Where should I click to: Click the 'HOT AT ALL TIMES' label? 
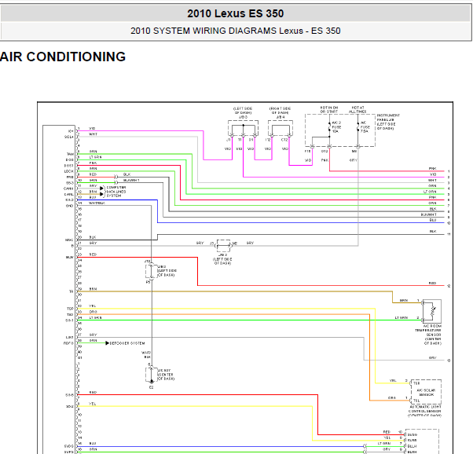[357, 109]
